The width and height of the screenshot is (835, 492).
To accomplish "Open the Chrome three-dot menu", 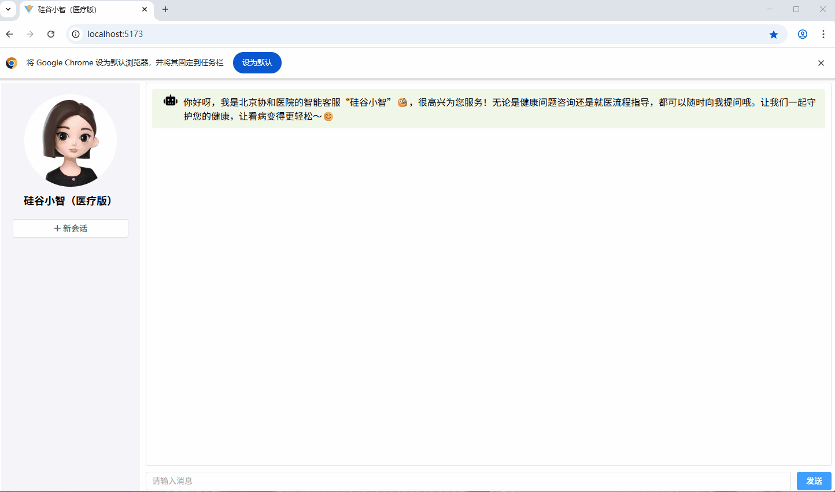I will click(x=823, y=34).
